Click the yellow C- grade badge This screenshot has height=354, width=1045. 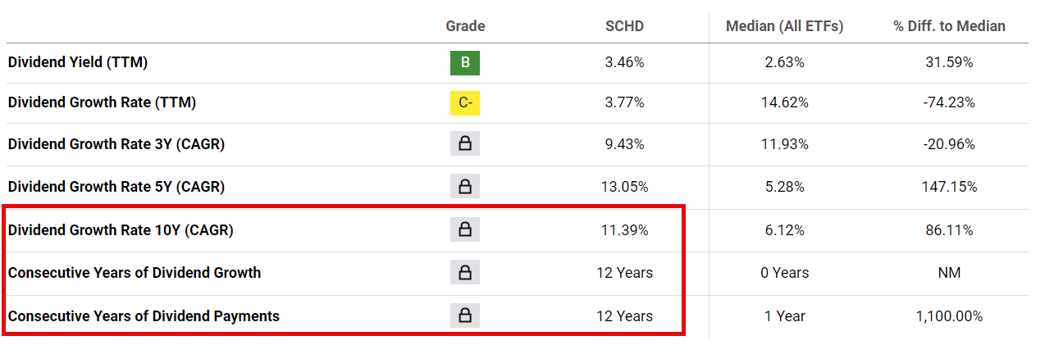pyautogui.click(x=465, y=103)
